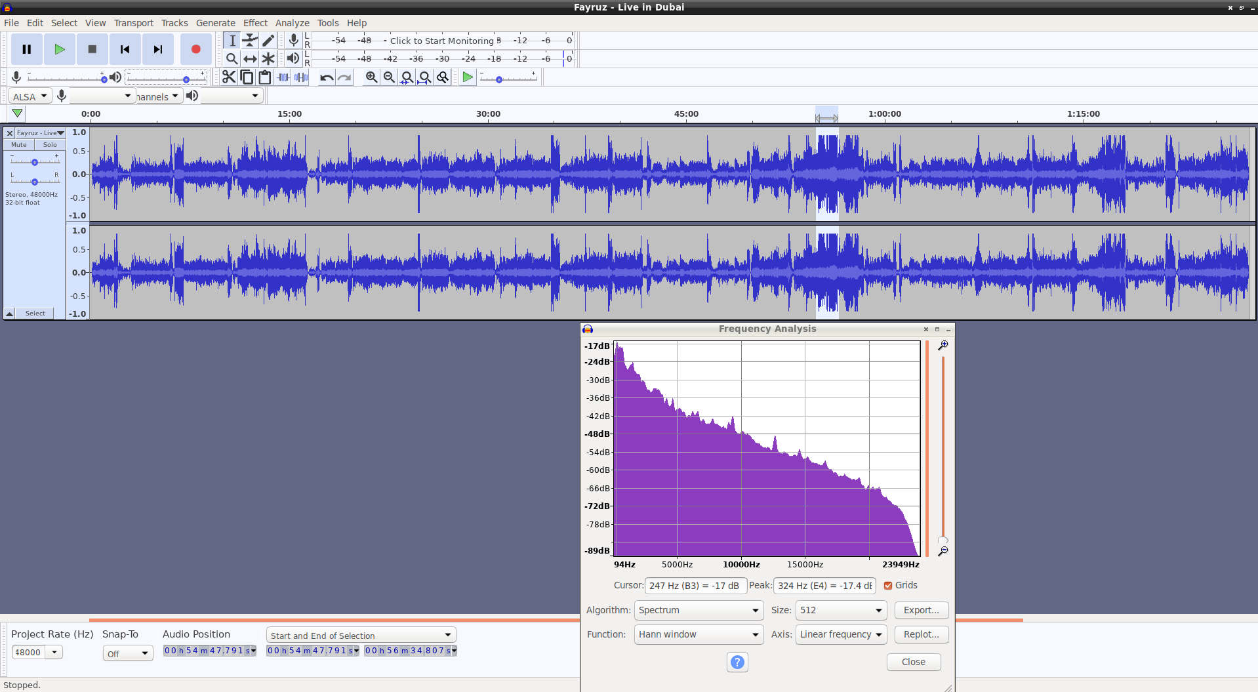This screenshot has width=1258, height=692.
Task: Select the Selection (I-beam) tool
Action: click(x=232, y=41)
